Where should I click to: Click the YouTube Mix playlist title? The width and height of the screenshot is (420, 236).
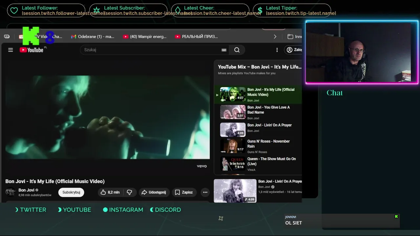(x=260, y=67)
